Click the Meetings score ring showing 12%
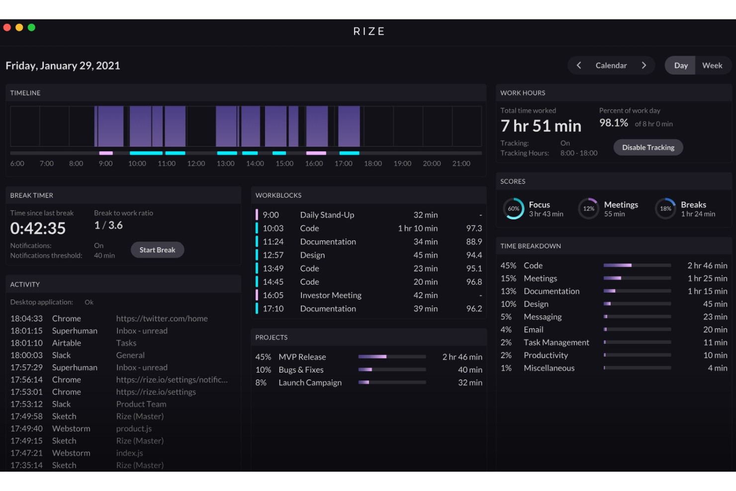 click(589, 209)
